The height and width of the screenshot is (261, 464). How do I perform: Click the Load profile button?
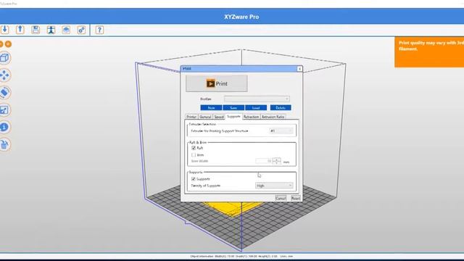click(256, 108)
